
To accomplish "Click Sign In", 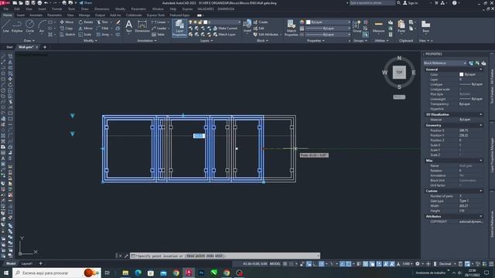I will pos(411,3).
